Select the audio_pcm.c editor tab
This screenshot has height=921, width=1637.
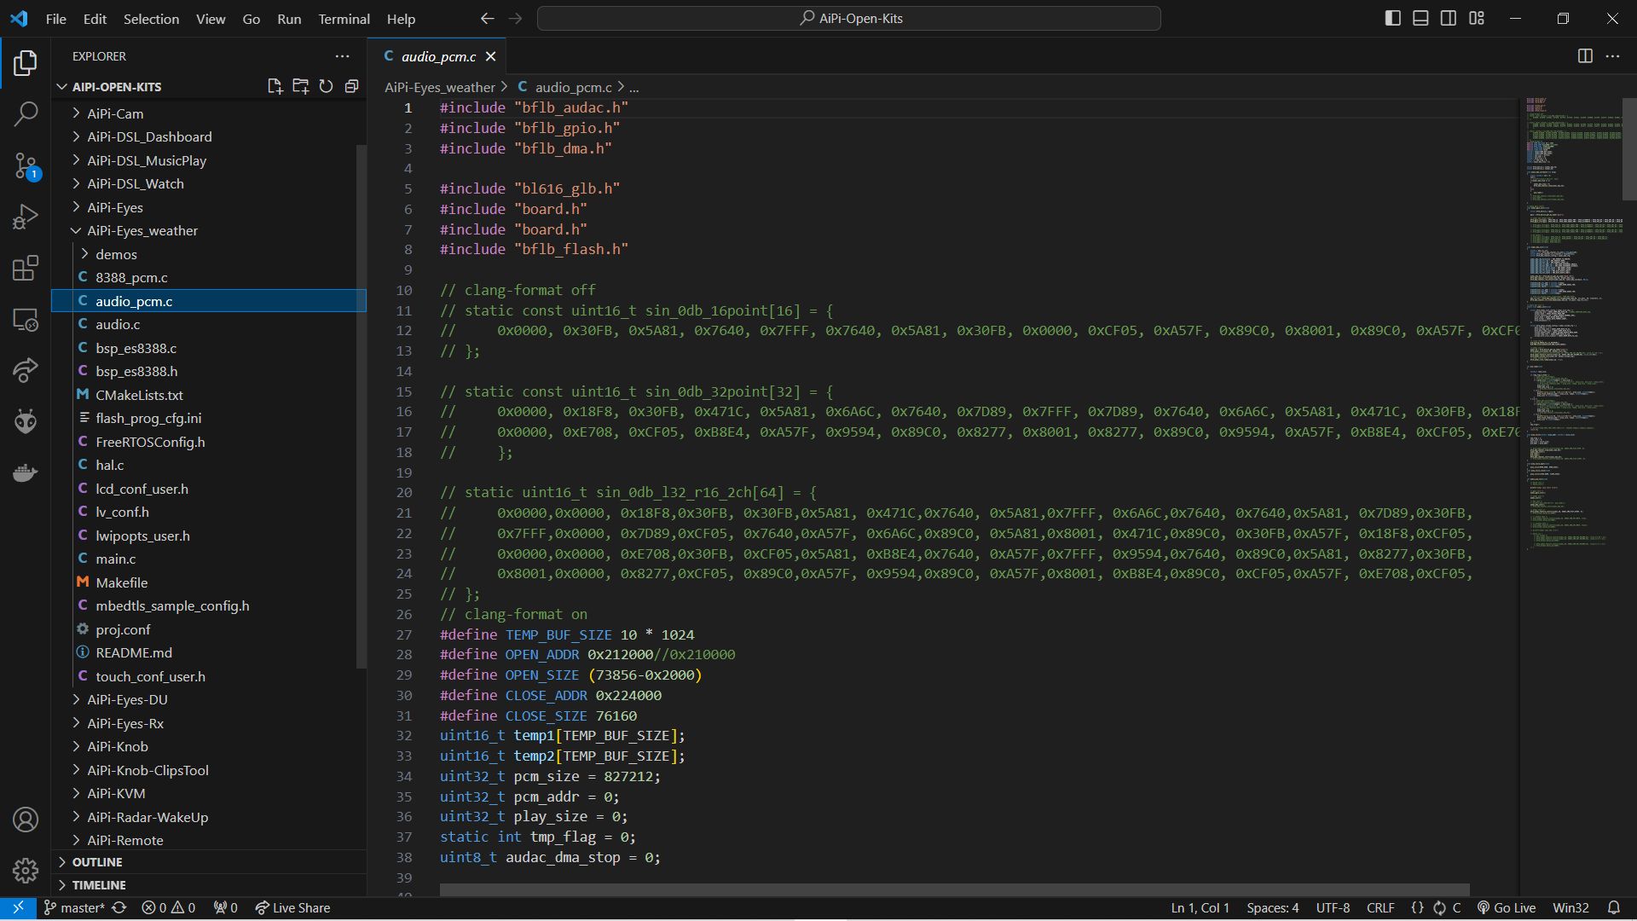(x=438, y=56)
